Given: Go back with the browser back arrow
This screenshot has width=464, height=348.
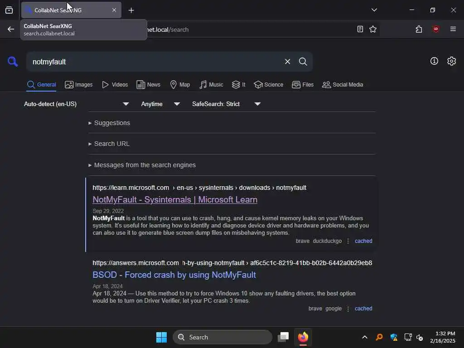Looking at the screenshot, I should tap(11, 29).
